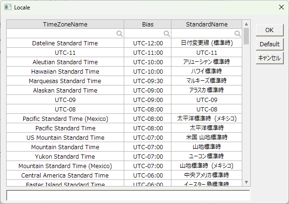Screen dimensions: 289x204
Task: Sort by the TimeZoneName column header
Action: coord(65,24)
